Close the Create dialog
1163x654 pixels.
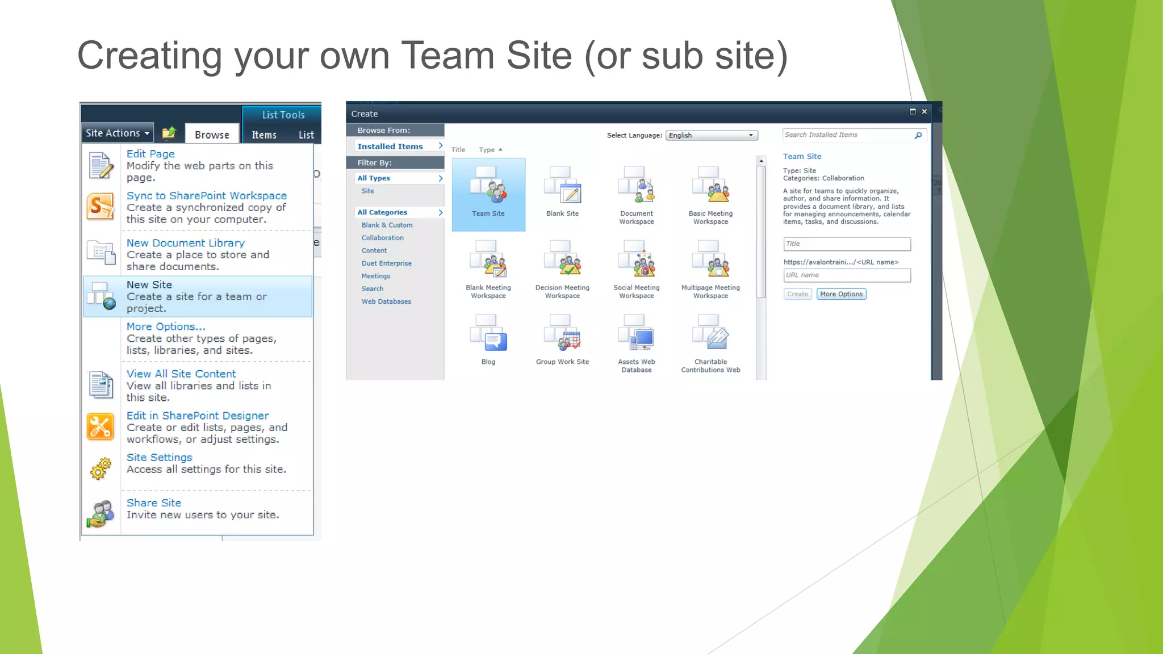pyautogui.click(x=924, y=112)
